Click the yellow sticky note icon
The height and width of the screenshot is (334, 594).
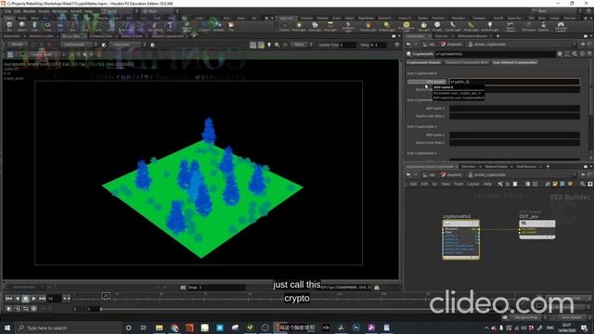coord(555,184)
